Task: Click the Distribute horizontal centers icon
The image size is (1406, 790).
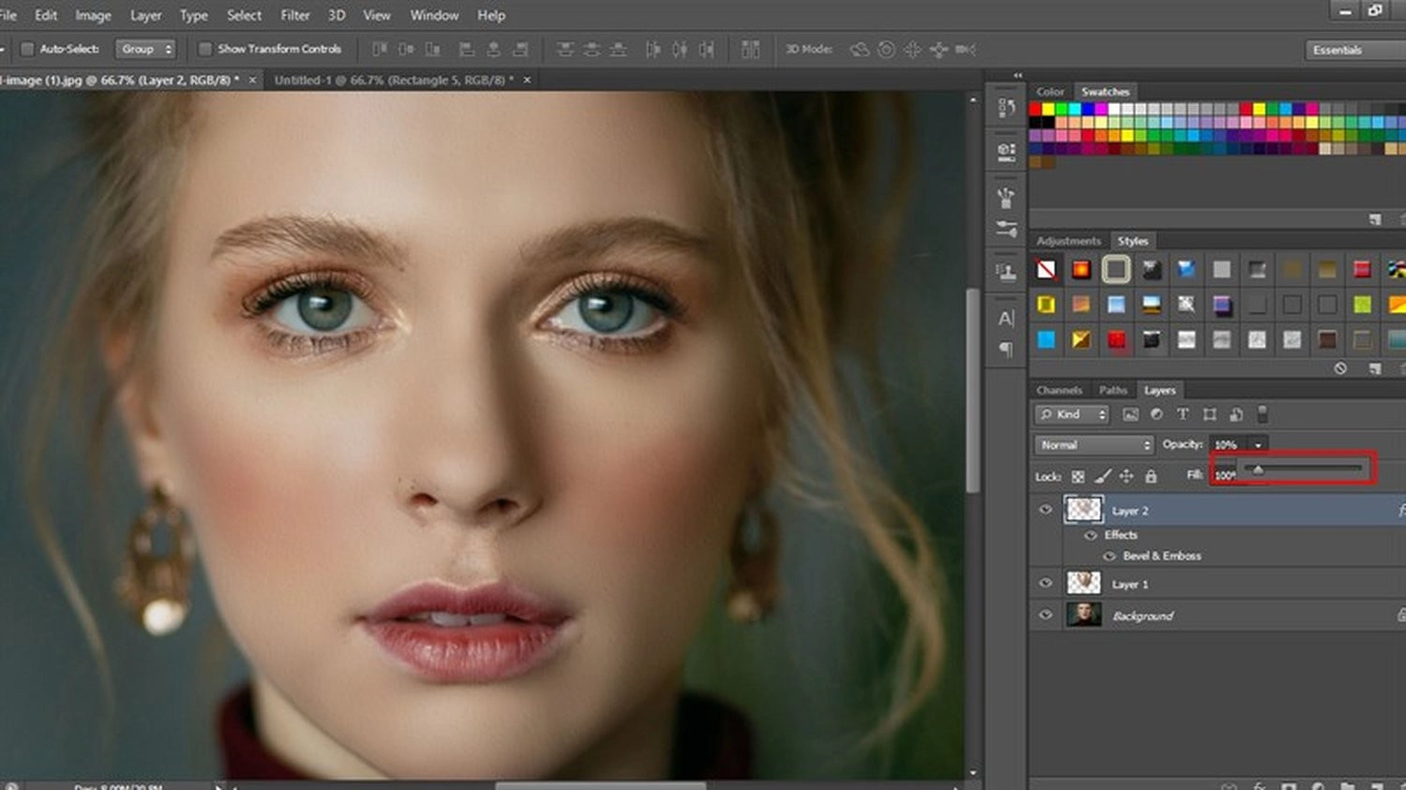Action: tap(680, 49)
